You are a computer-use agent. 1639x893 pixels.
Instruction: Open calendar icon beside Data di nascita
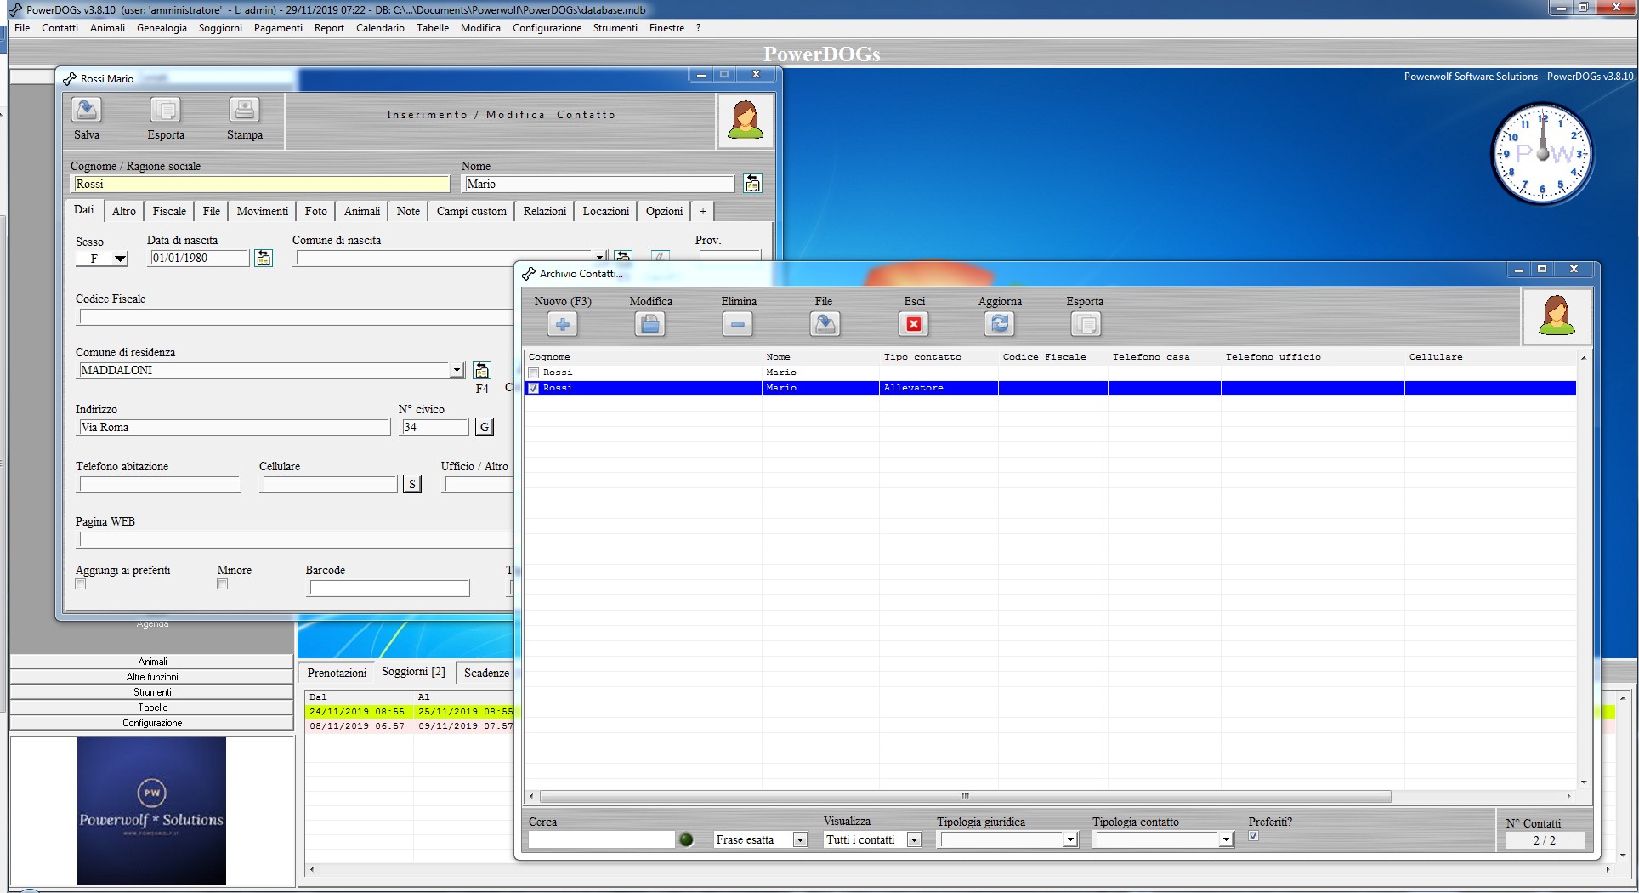[x=264, y=258]
